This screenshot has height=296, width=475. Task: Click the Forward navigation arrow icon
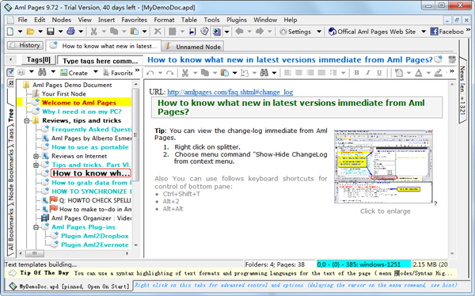(x=260, y=31)
